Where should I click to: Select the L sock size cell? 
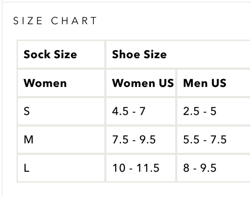click(26, 168)
